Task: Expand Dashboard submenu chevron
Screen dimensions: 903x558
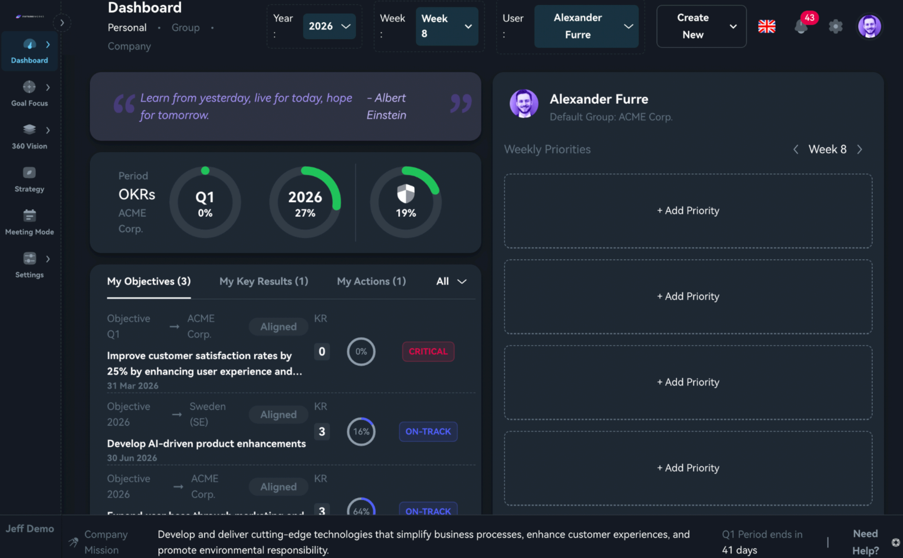Action: (48, 45)
